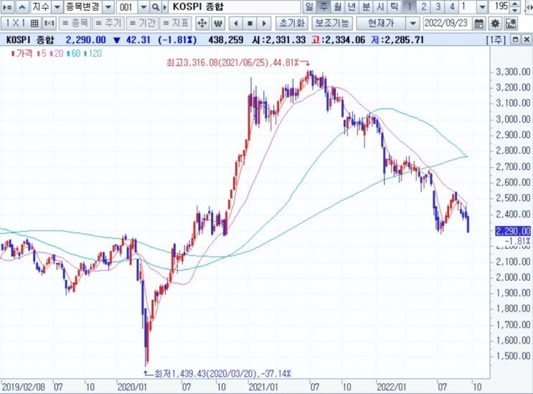Close the chart pane with X icon

point(527,39)
